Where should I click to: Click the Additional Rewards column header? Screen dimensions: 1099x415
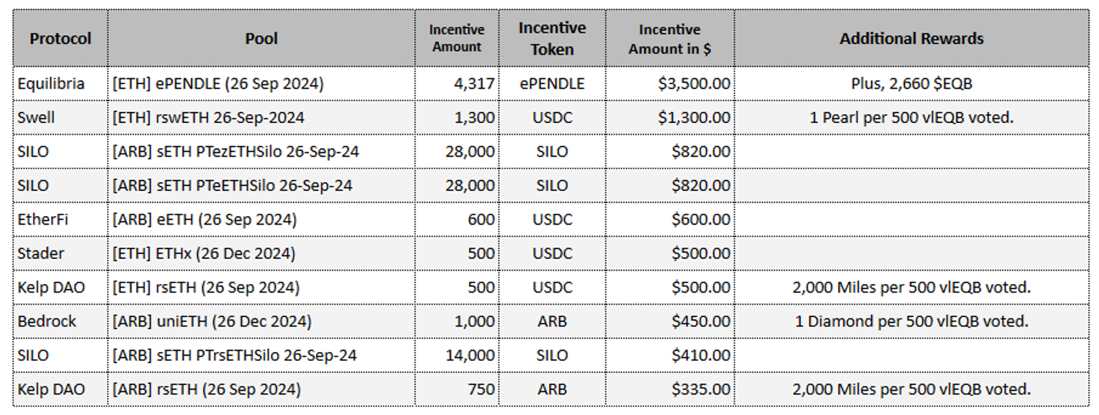pos(911,39)
